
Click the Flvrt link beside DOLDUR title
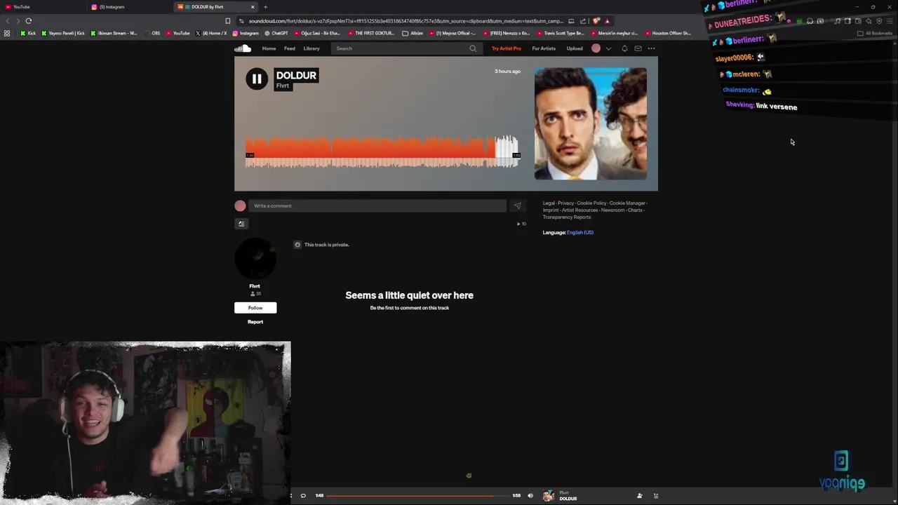pyautogui.click(x=283, y=86)
